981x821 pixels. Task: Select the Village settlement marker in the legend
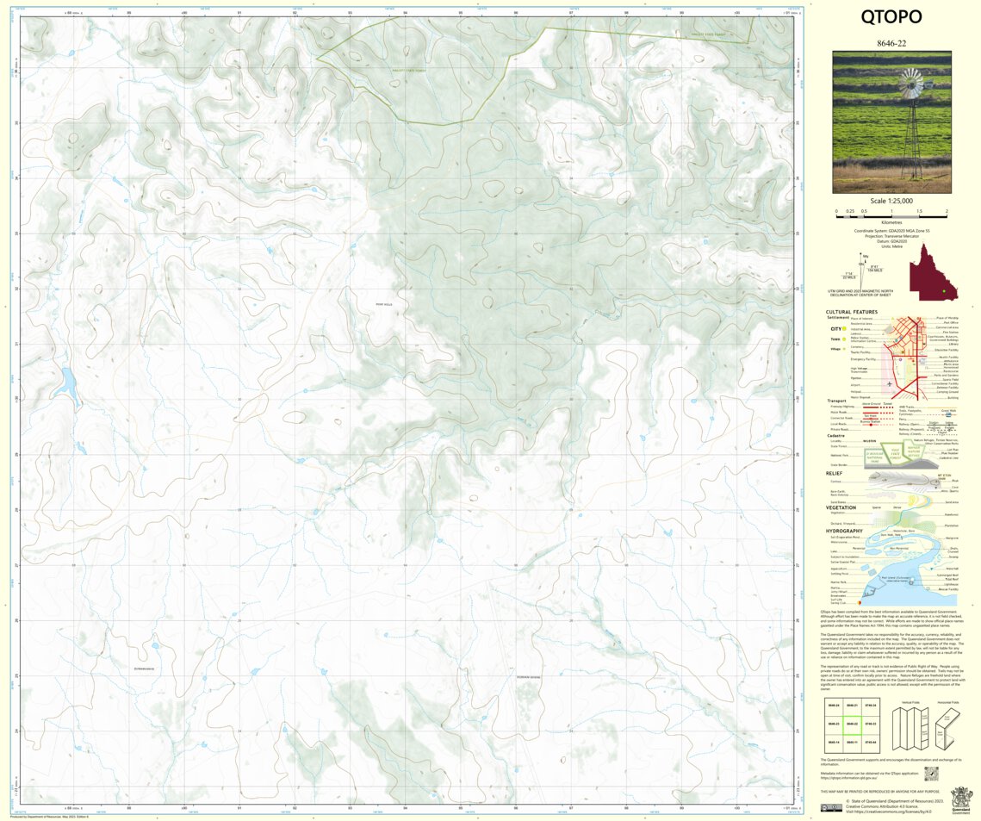coord(844,349)
